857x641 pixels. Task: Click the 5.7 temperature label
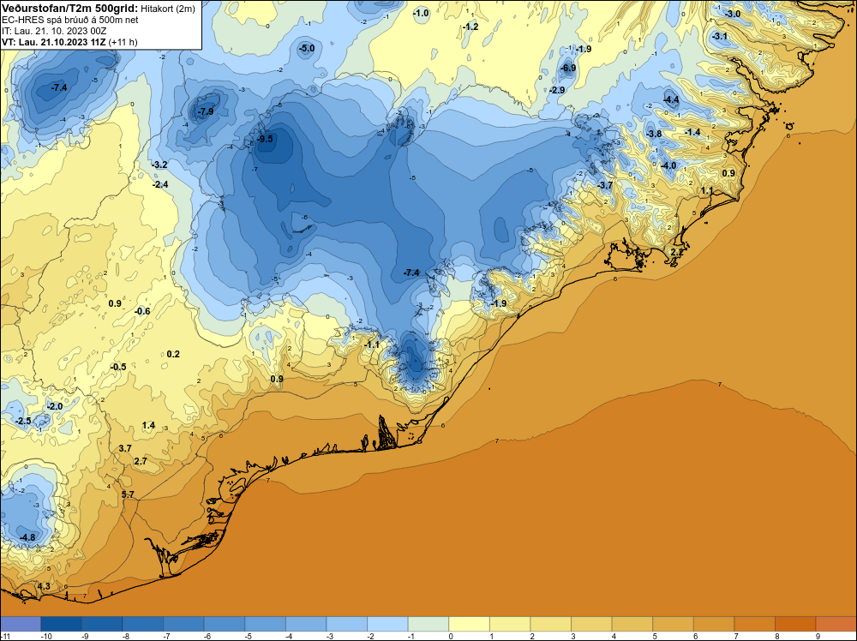click(128, 494)
